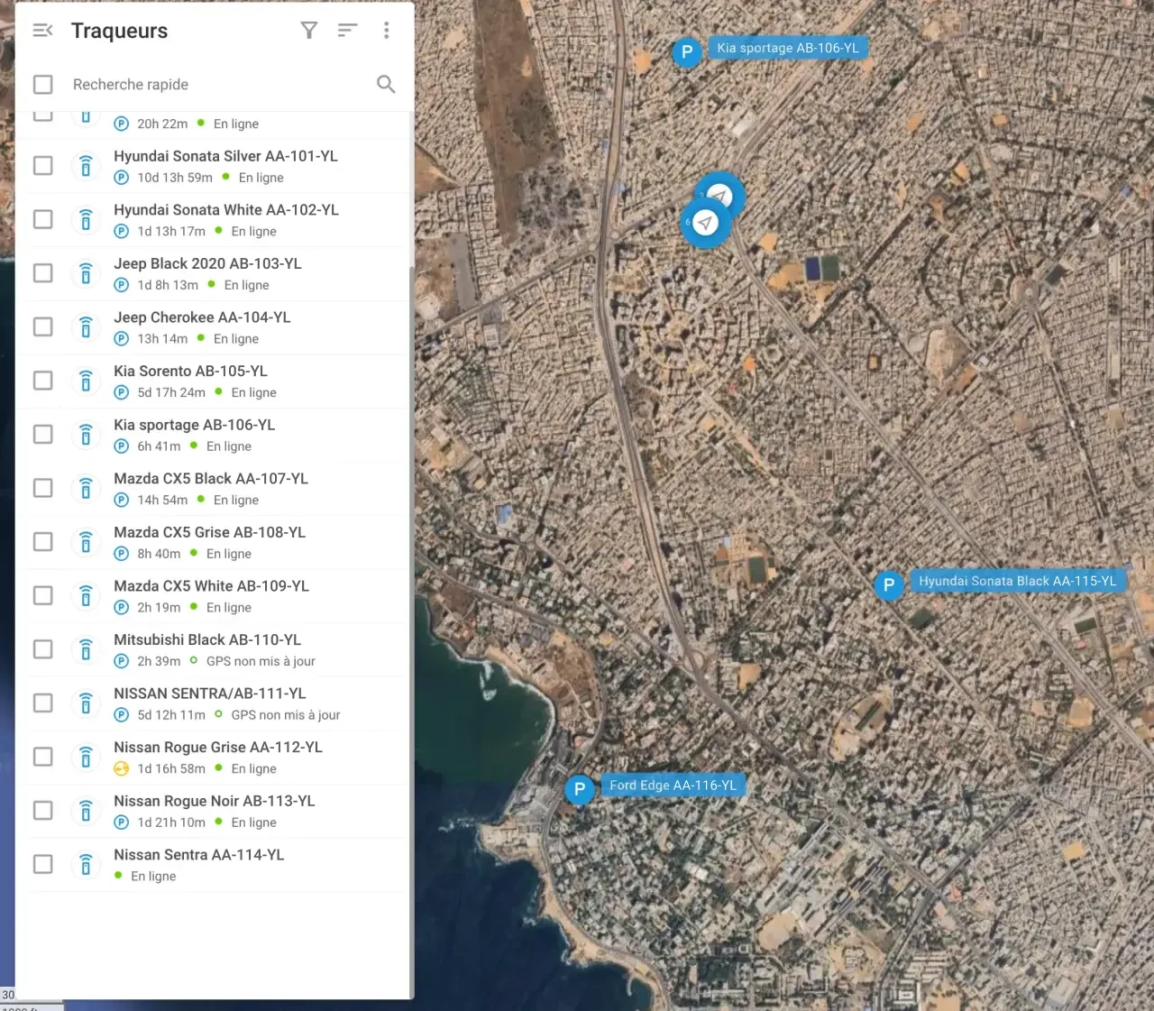
Task: Select Kia Sorento AB-105-YL name
Action: (190, 371)
